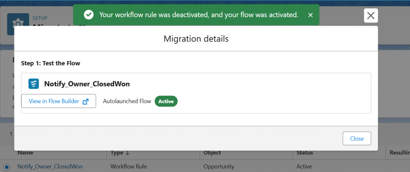Sort by the Type column arrow
Screen dimensions: 410x172
click(127, 153)
